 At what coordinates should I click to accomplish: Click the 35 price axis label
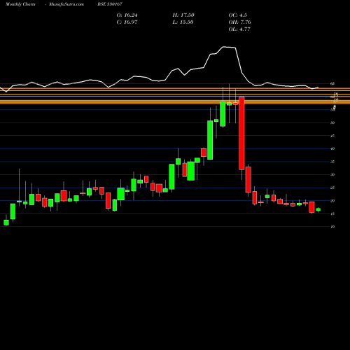pyautogui.click(x=332, y=162)
